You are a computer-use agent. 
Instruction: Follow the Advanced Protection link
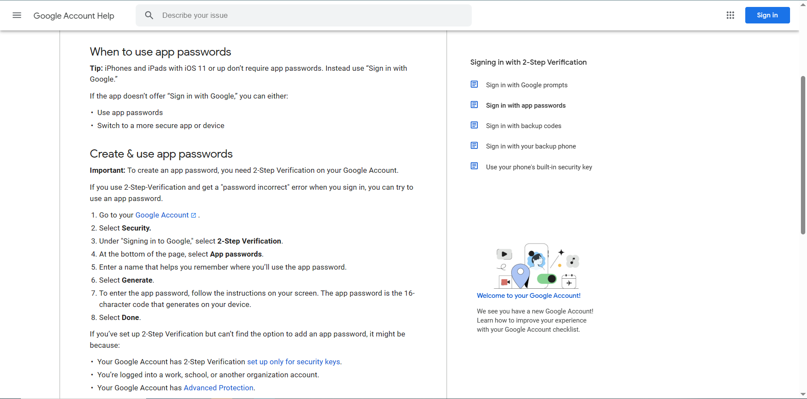[219, 388]
